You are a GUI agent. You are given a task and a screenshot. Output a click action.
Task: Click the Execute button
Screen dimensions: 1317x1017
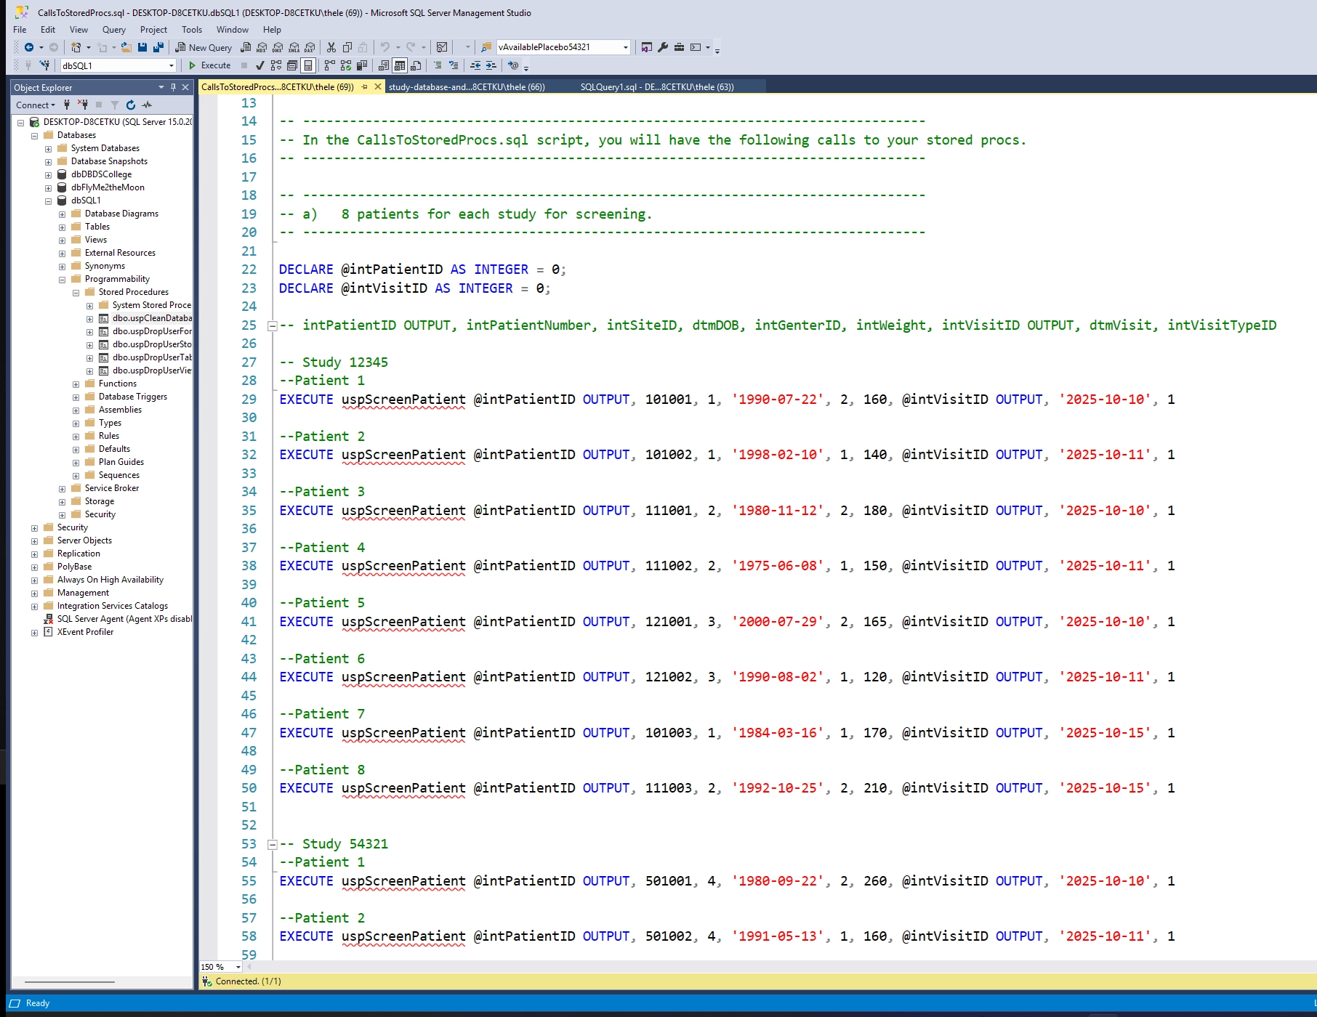pyautogui.click(x=209, y=65)
